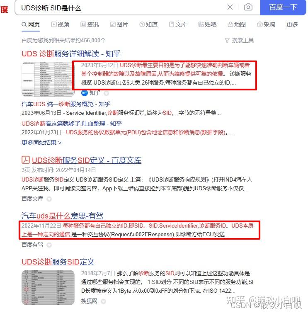Clear the search box with the X icon

click(x=230, y=7)
